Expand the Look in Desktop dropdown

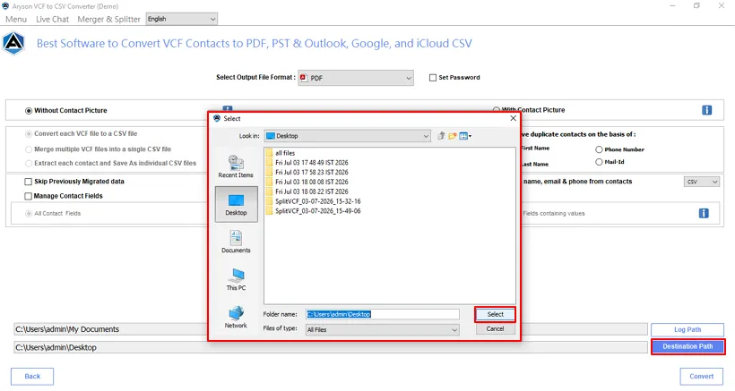click(348, 136)
